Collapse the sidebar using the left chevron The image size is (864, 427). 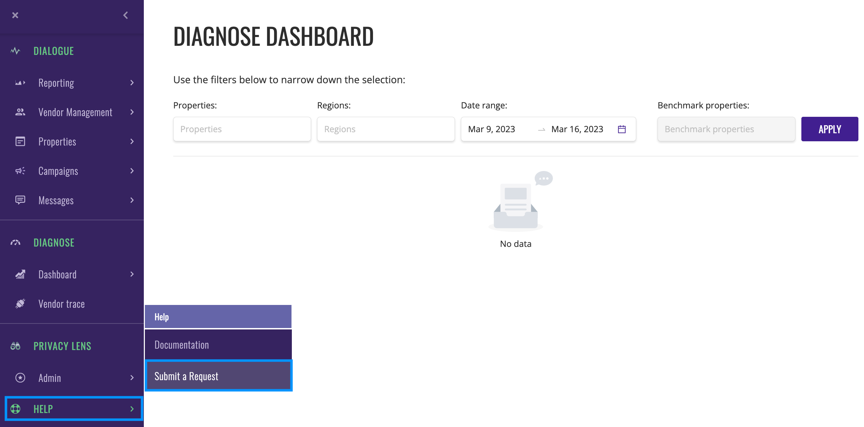tap(126, 15)
